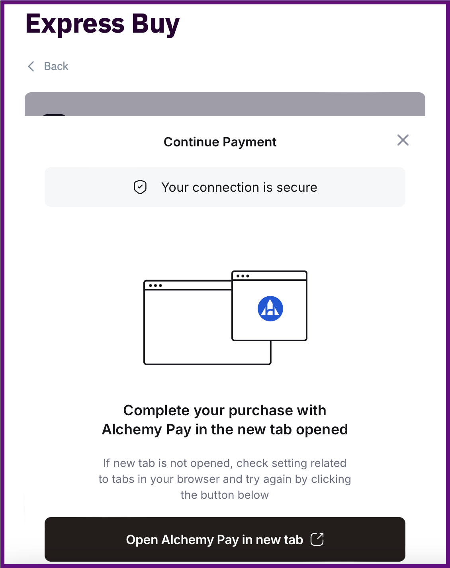Click the Back chevron arrow icon
Screen dimensions: 450x568
31,66
